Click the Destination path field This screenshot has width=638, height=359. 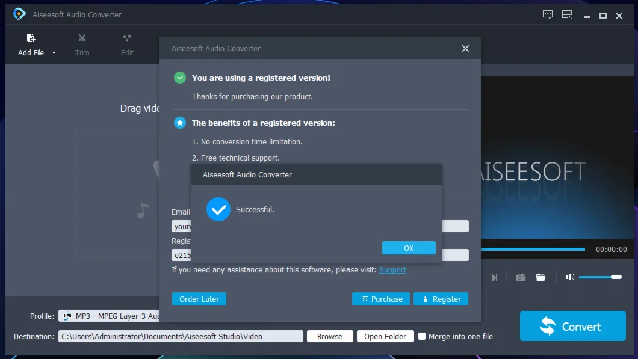(181, 336)
